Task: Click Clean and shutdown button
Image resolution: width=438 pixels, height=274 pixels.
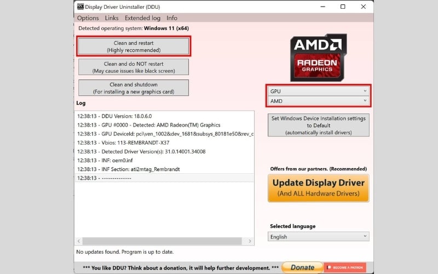Action: tap(134, 88)
